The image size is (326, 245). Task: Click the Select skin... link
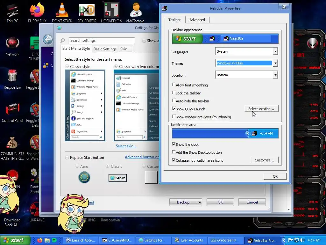tap(126, 146)
